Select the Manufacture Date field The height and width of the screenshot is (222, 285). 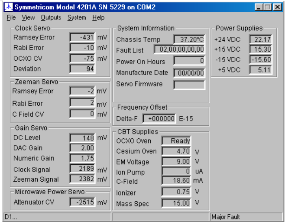tap(189, 73)
